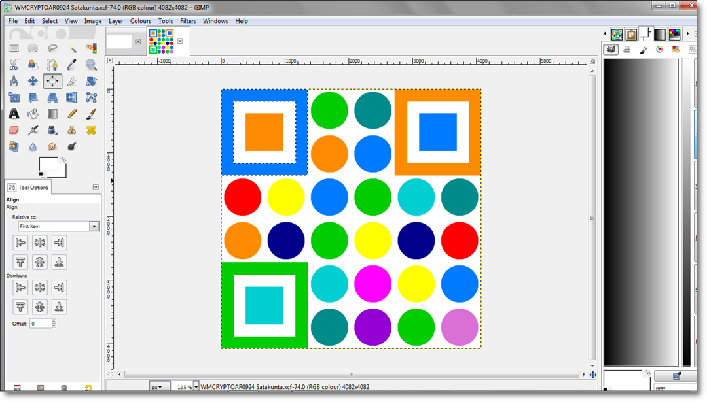Screen dimensions: 707x402
Task: Swap foreground and background colours
Action: (x=63, y=159)
